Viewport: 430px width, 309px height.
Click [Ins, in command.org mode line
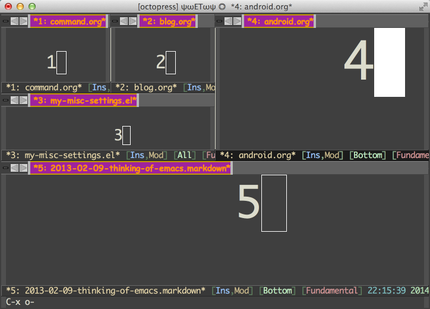coord(99,87)
